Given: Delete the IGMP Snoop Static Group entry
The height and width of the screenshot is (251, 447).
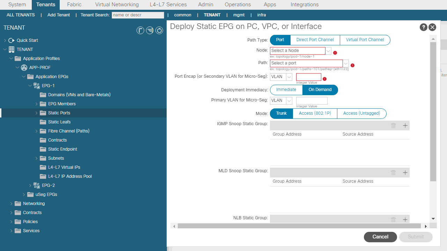Looking at the screenshot, I should (x=393, y=125).
